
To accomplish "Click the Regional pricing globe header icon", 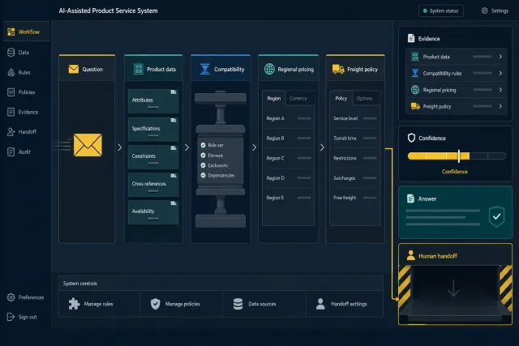I will click(269, 69).
